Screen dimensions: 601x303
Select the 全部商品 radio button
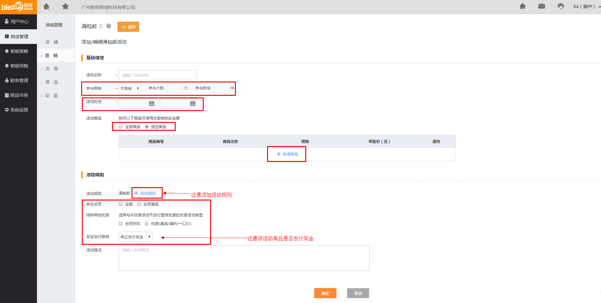point(121,127)
